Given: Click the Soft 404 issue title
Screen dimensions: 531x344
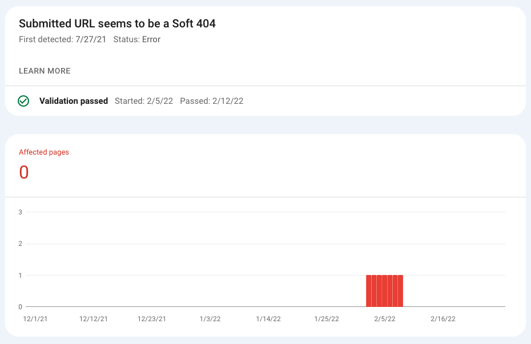Looking at the screenshot, I should [x=117, y=23].
